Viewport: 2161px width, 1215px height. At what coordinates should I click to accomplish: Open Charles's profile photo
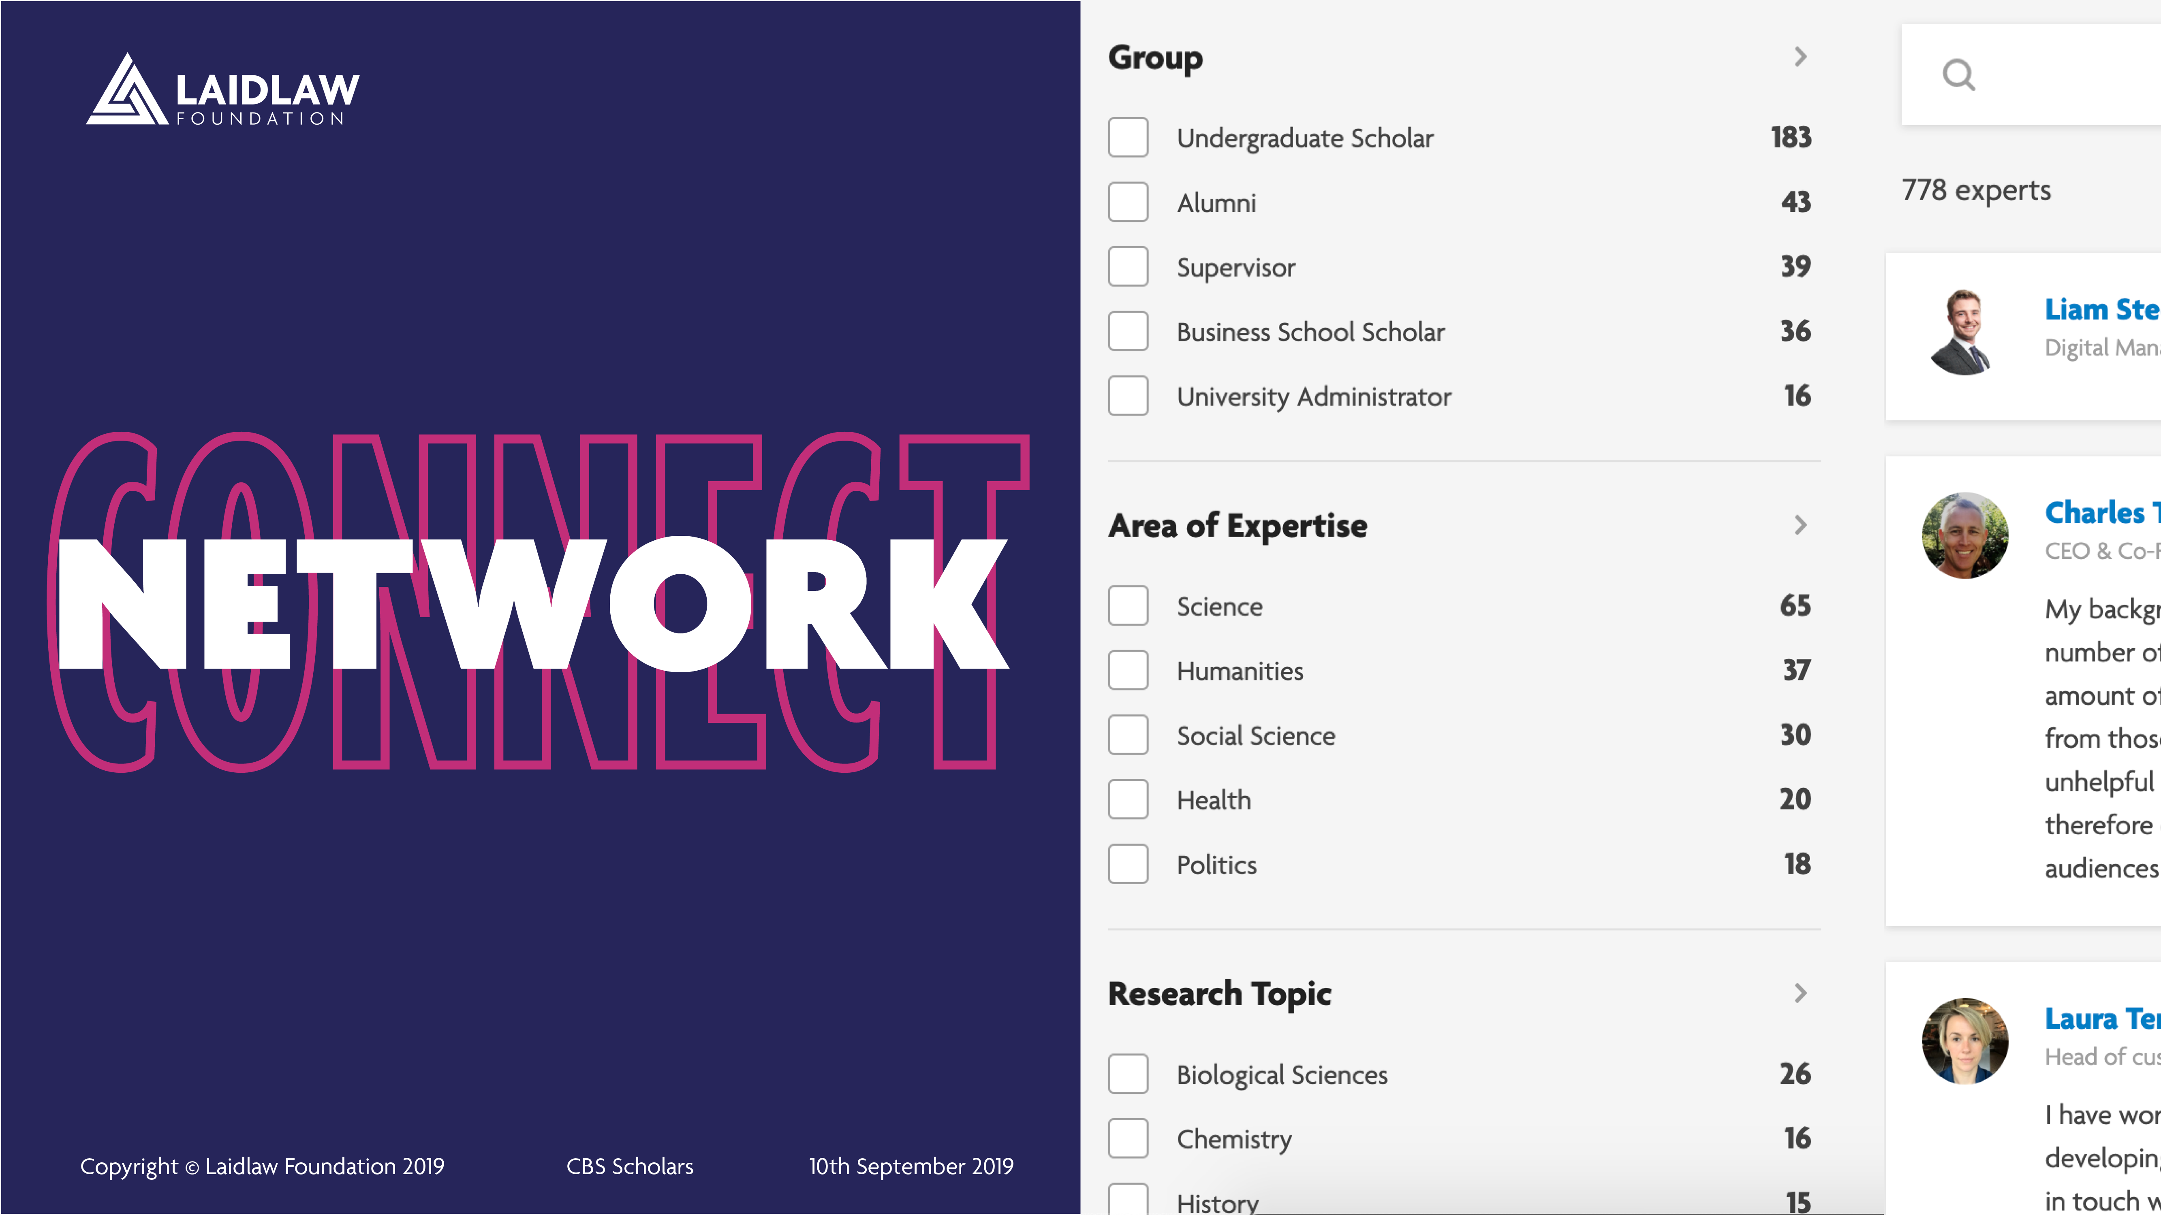click(1965, 535)
